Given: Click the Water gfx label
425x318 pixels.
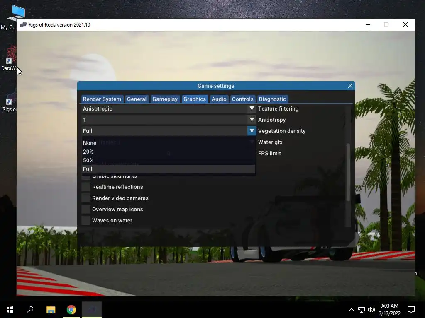Looking at the screenshot, I should (270, 142).
